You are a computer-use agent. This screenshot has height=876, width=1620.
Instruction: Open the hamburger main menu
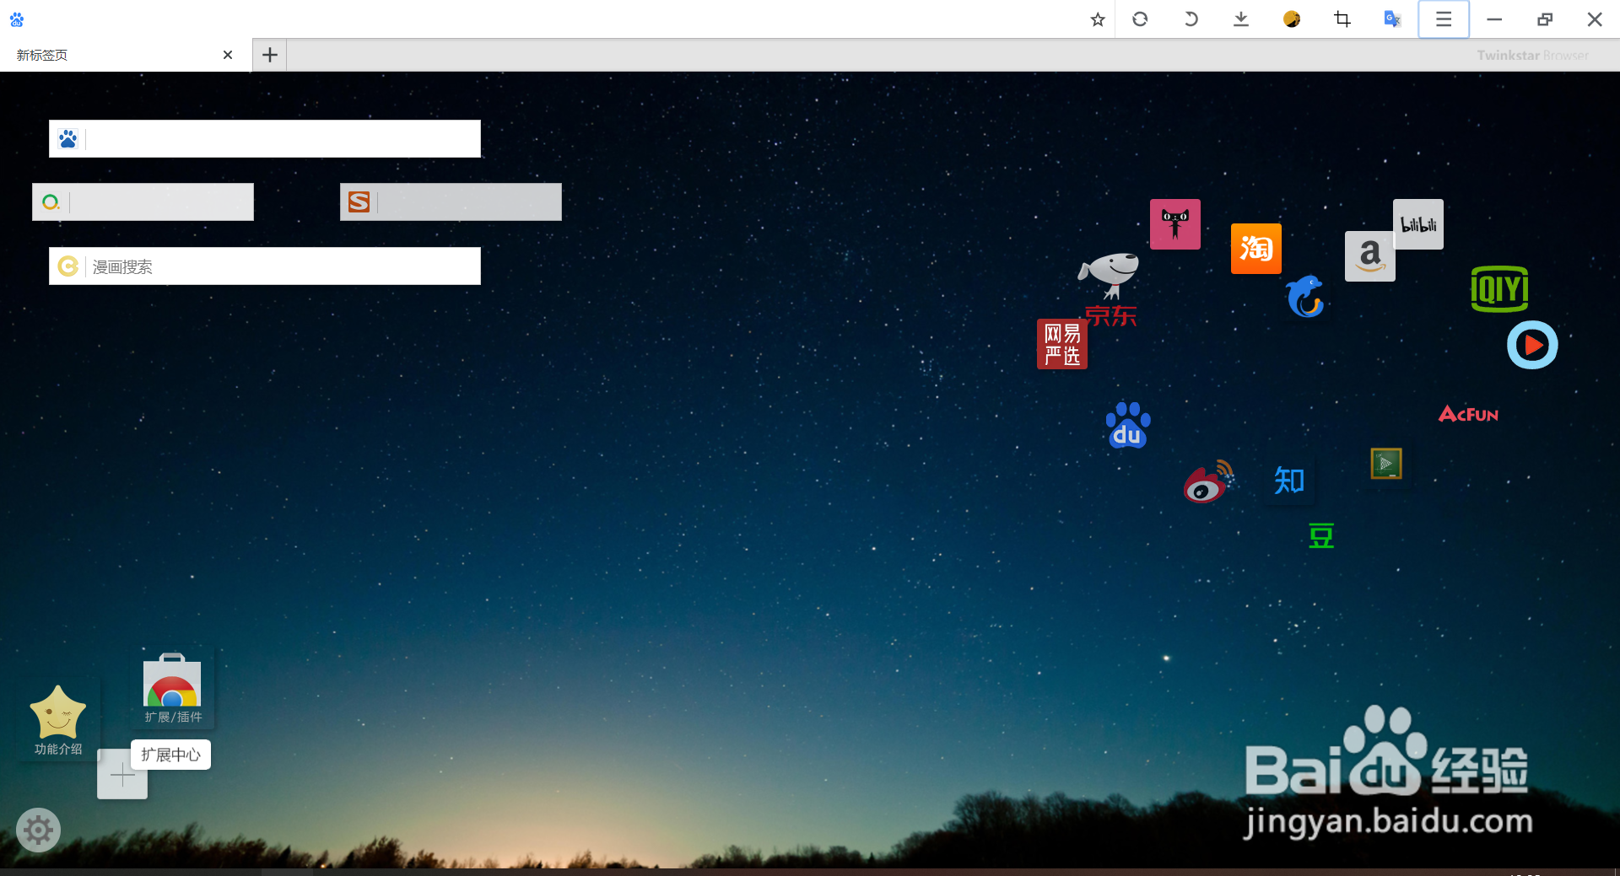1444,19
